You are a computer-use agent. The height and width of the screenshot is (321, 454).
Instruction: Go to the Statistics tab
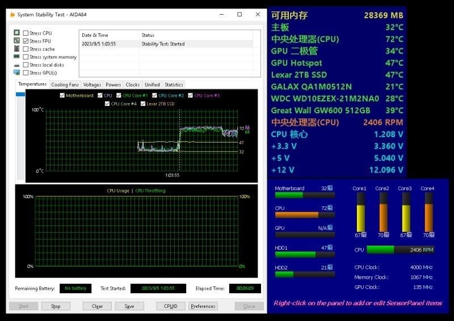tap(174, 85)
